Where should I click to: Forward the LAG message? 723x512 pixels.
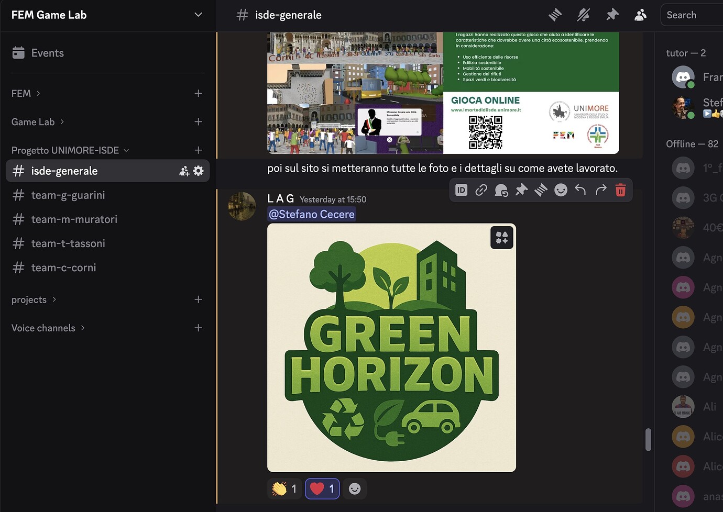pos(600,190)
